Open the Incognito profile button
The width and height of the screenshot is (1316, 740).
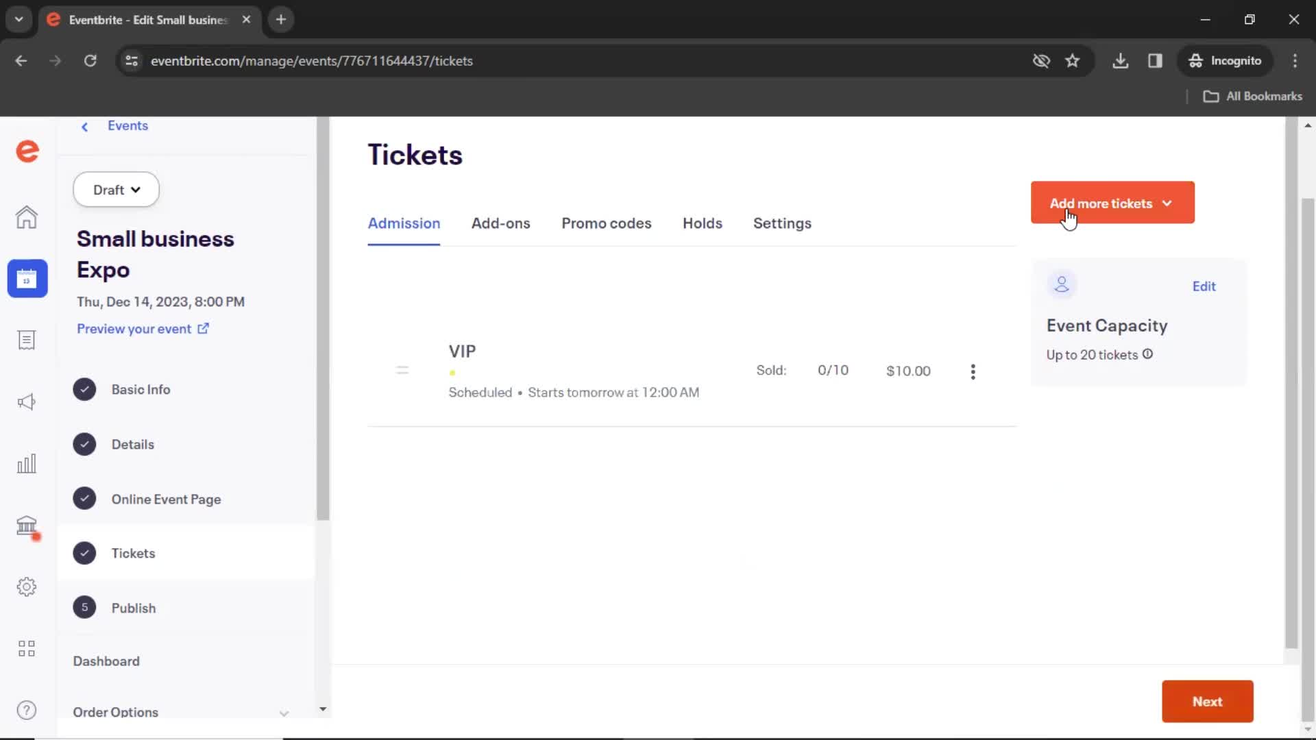click(x=1225, y=61)
